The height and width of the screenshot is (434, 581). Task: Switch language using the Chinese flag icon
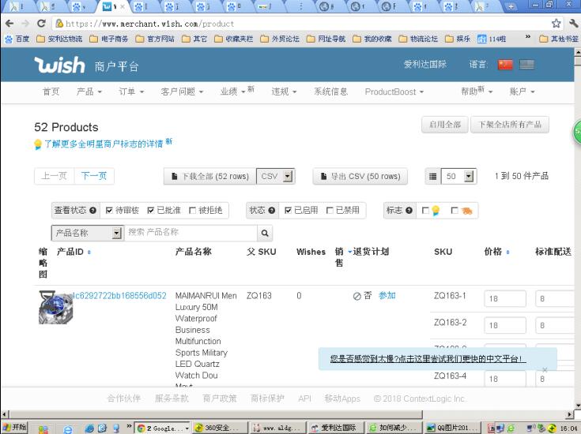coord(505,65)
